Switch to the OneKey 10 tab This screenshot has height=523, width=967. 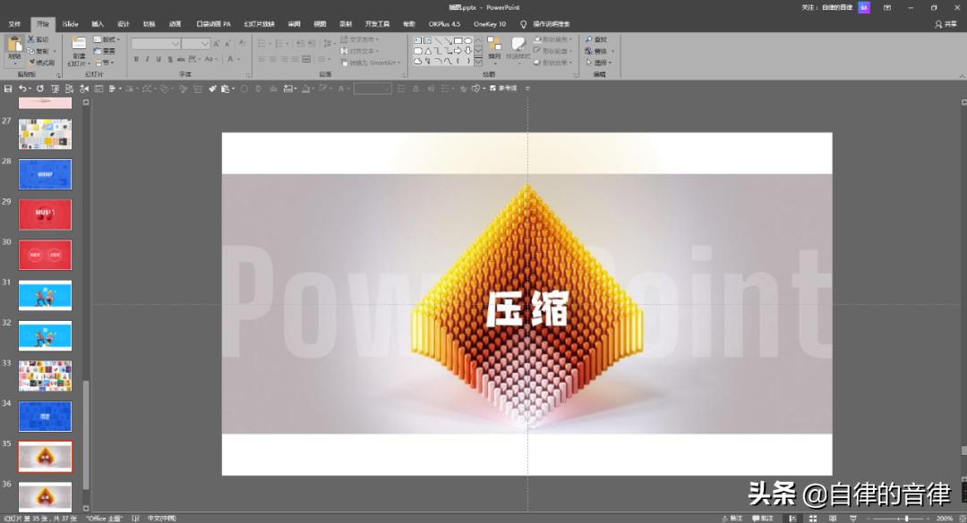click(490, 24)
